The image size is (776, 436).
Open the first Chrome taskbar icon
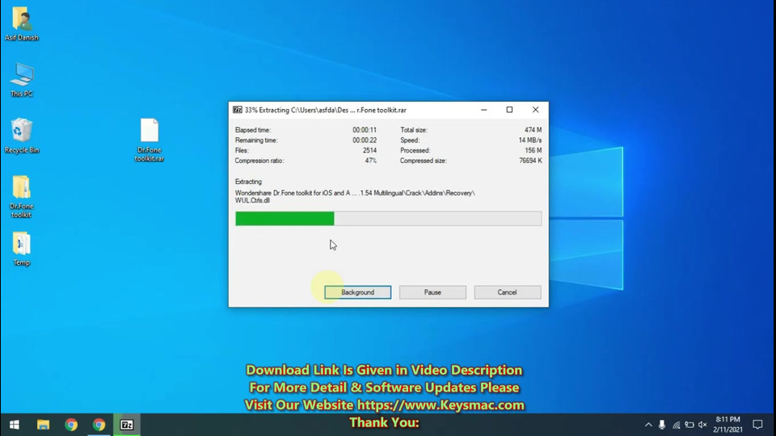[x=71, y=425]
